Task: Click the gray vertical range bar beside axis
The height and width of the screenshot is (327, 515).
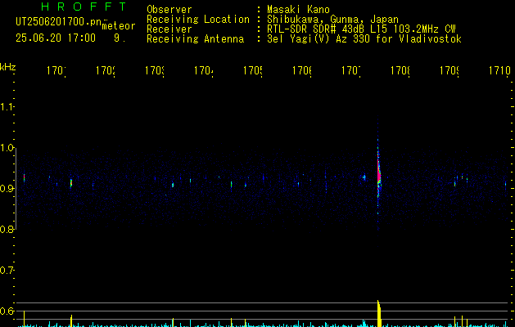Action: click(16, 189)
